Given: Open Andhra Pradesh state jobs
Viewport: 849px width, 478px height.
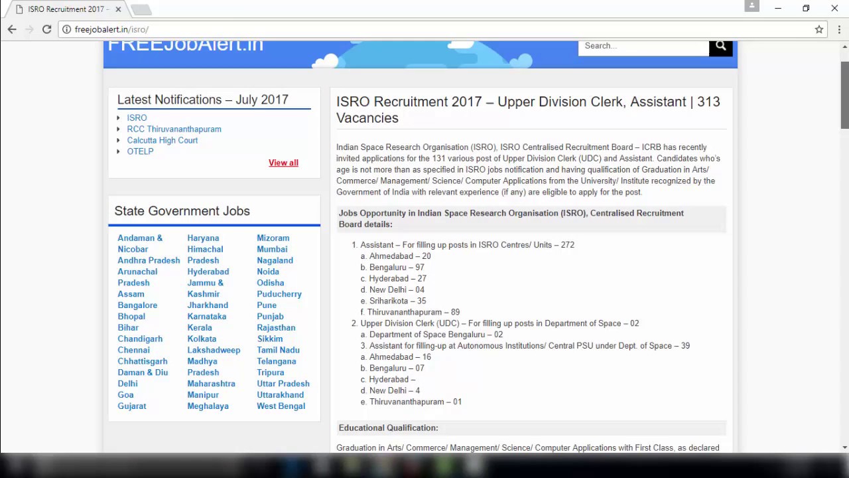Looking at the screenshot, I should [149, 260].
